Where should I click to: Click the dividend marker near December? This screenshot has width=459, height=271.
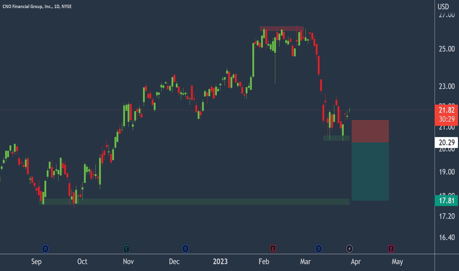click(x=185, y=249)
